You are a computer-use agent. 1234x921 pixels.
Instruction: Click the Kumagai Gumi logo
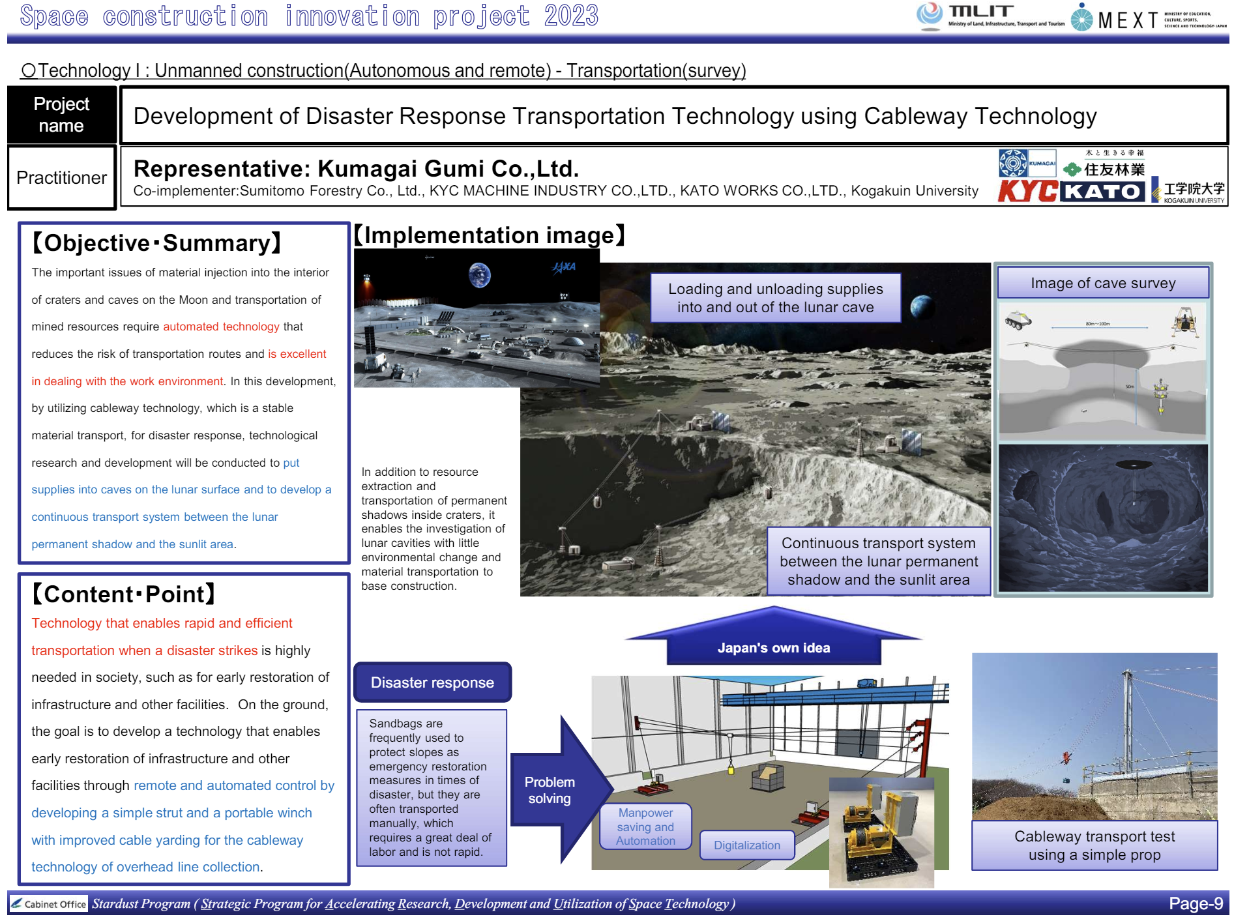tap(1027, 163)
